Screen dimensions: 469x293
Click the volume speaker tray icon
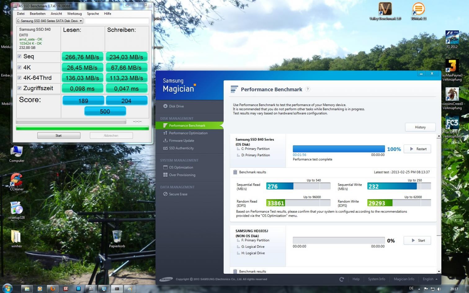(x=439, y=289)
